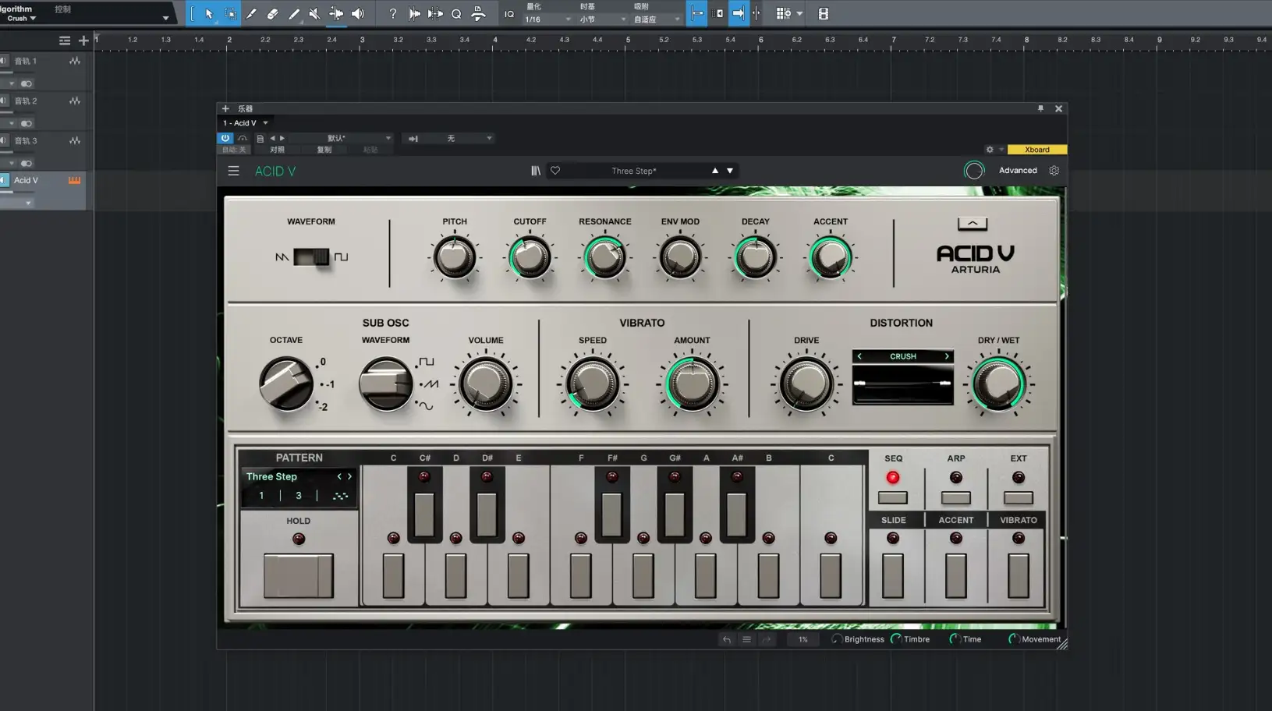Select the Listen speaker tool

tap(358, 13)
